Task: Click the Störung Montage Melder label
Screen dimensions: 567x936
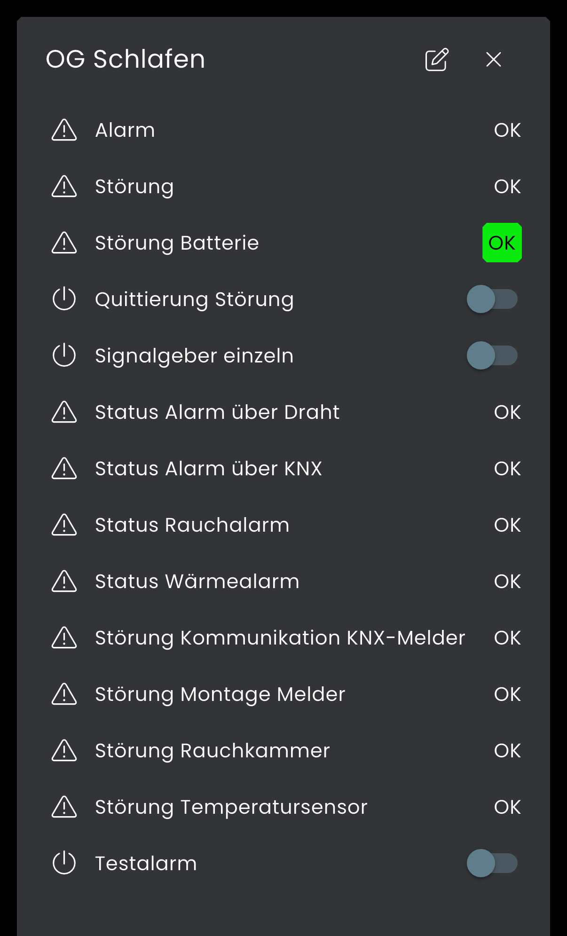Action: (x=220, y=694)
